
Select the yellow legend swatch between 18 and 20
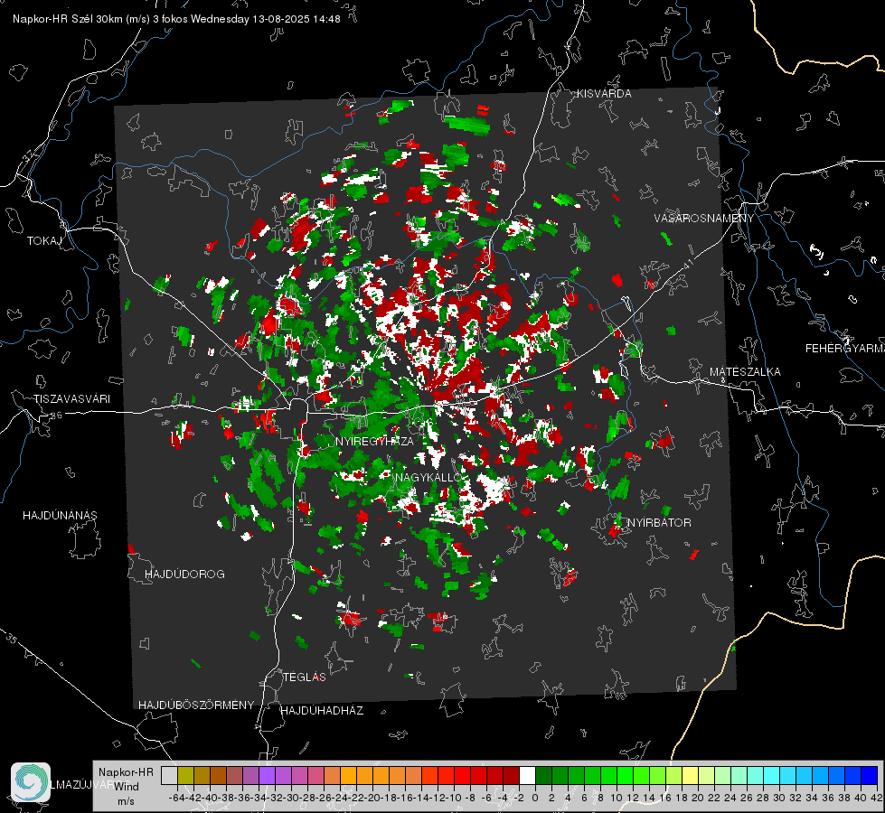click(690, 776)
